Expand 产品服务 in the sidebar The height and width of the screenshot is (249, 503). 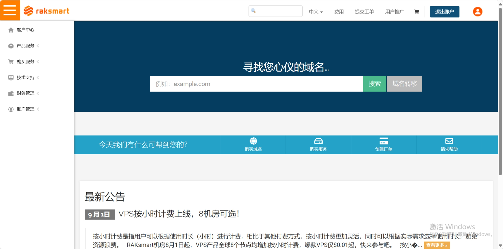pos(25,46)
